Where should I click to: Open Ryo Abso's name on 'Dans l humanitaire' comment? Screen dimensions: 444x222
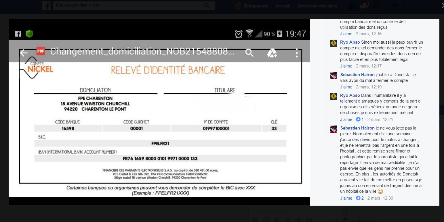coord(350,95)
